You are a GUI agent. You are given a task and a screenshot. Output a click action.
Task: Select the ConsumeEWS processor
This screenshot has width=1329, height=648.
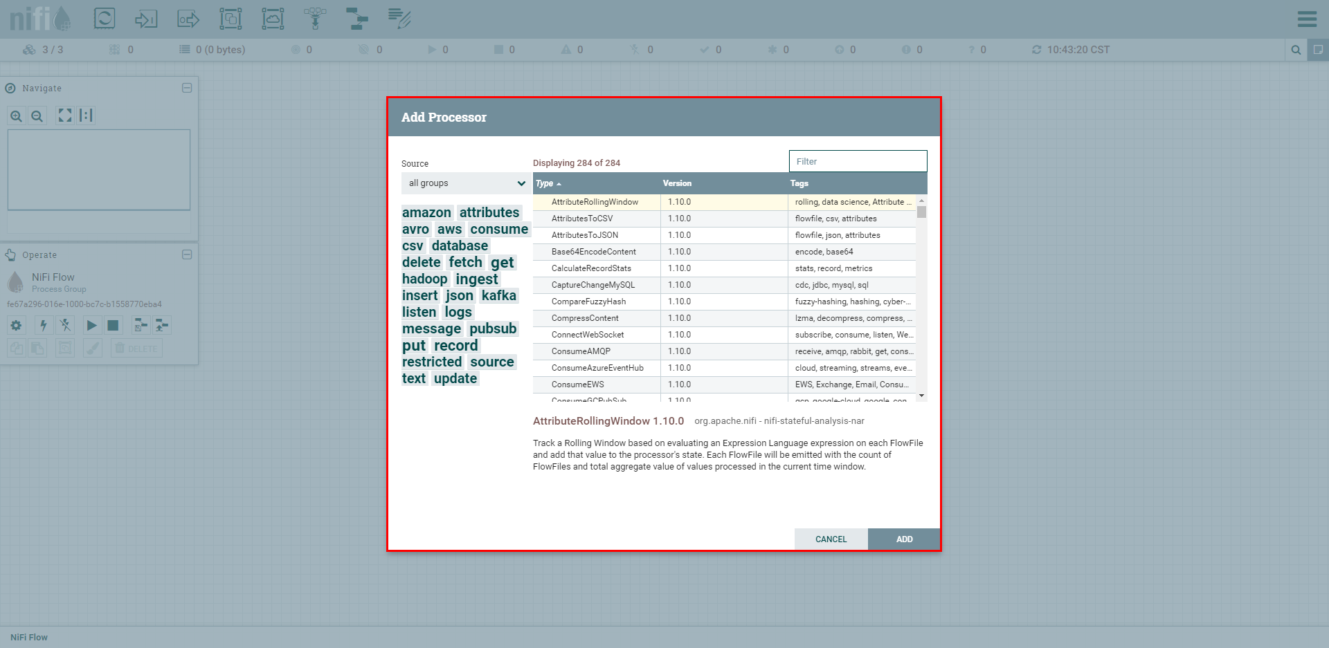click(x=724, y=385)
